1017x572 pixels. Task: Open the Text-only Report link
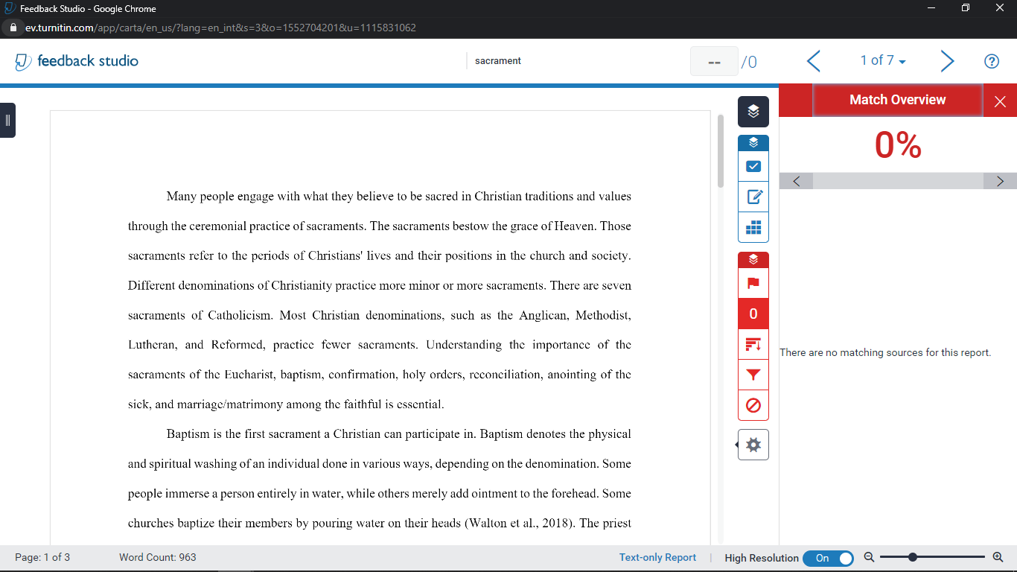(657, 557)
